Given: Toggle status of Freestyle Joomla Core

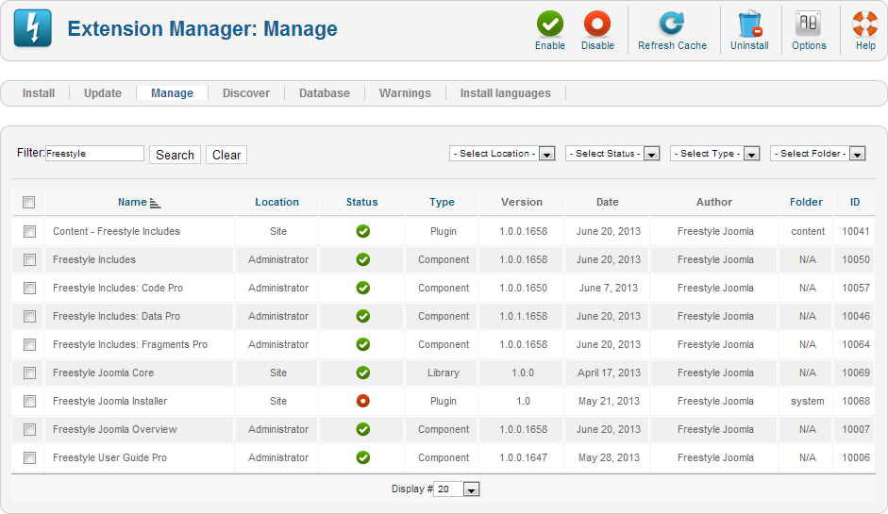Looking at the screenshot, I should click(x=363, y=373).
